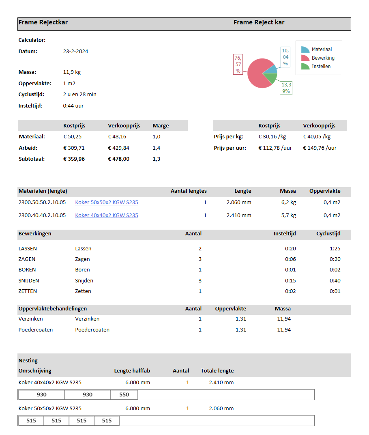Click the Poedercoaten surface treatment row
Image resolution: width=369 pixels, height=435 pixels.
(x=36, y=330)
